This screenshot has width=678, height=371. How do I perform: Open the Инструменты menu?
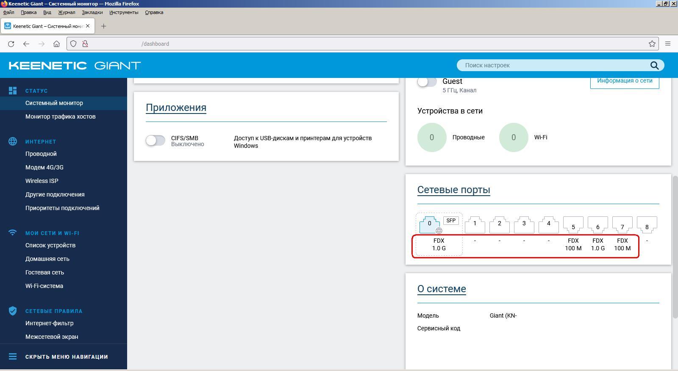[x=123, y=12]
